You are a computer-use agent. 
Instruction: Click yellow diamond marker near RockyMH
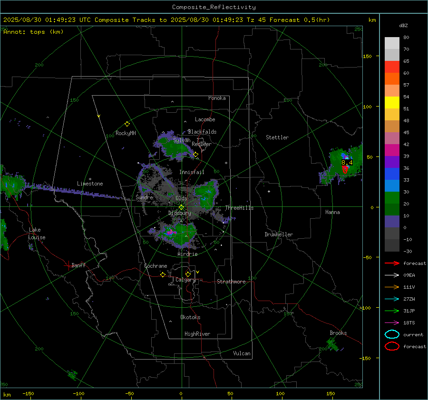(127, 124)
